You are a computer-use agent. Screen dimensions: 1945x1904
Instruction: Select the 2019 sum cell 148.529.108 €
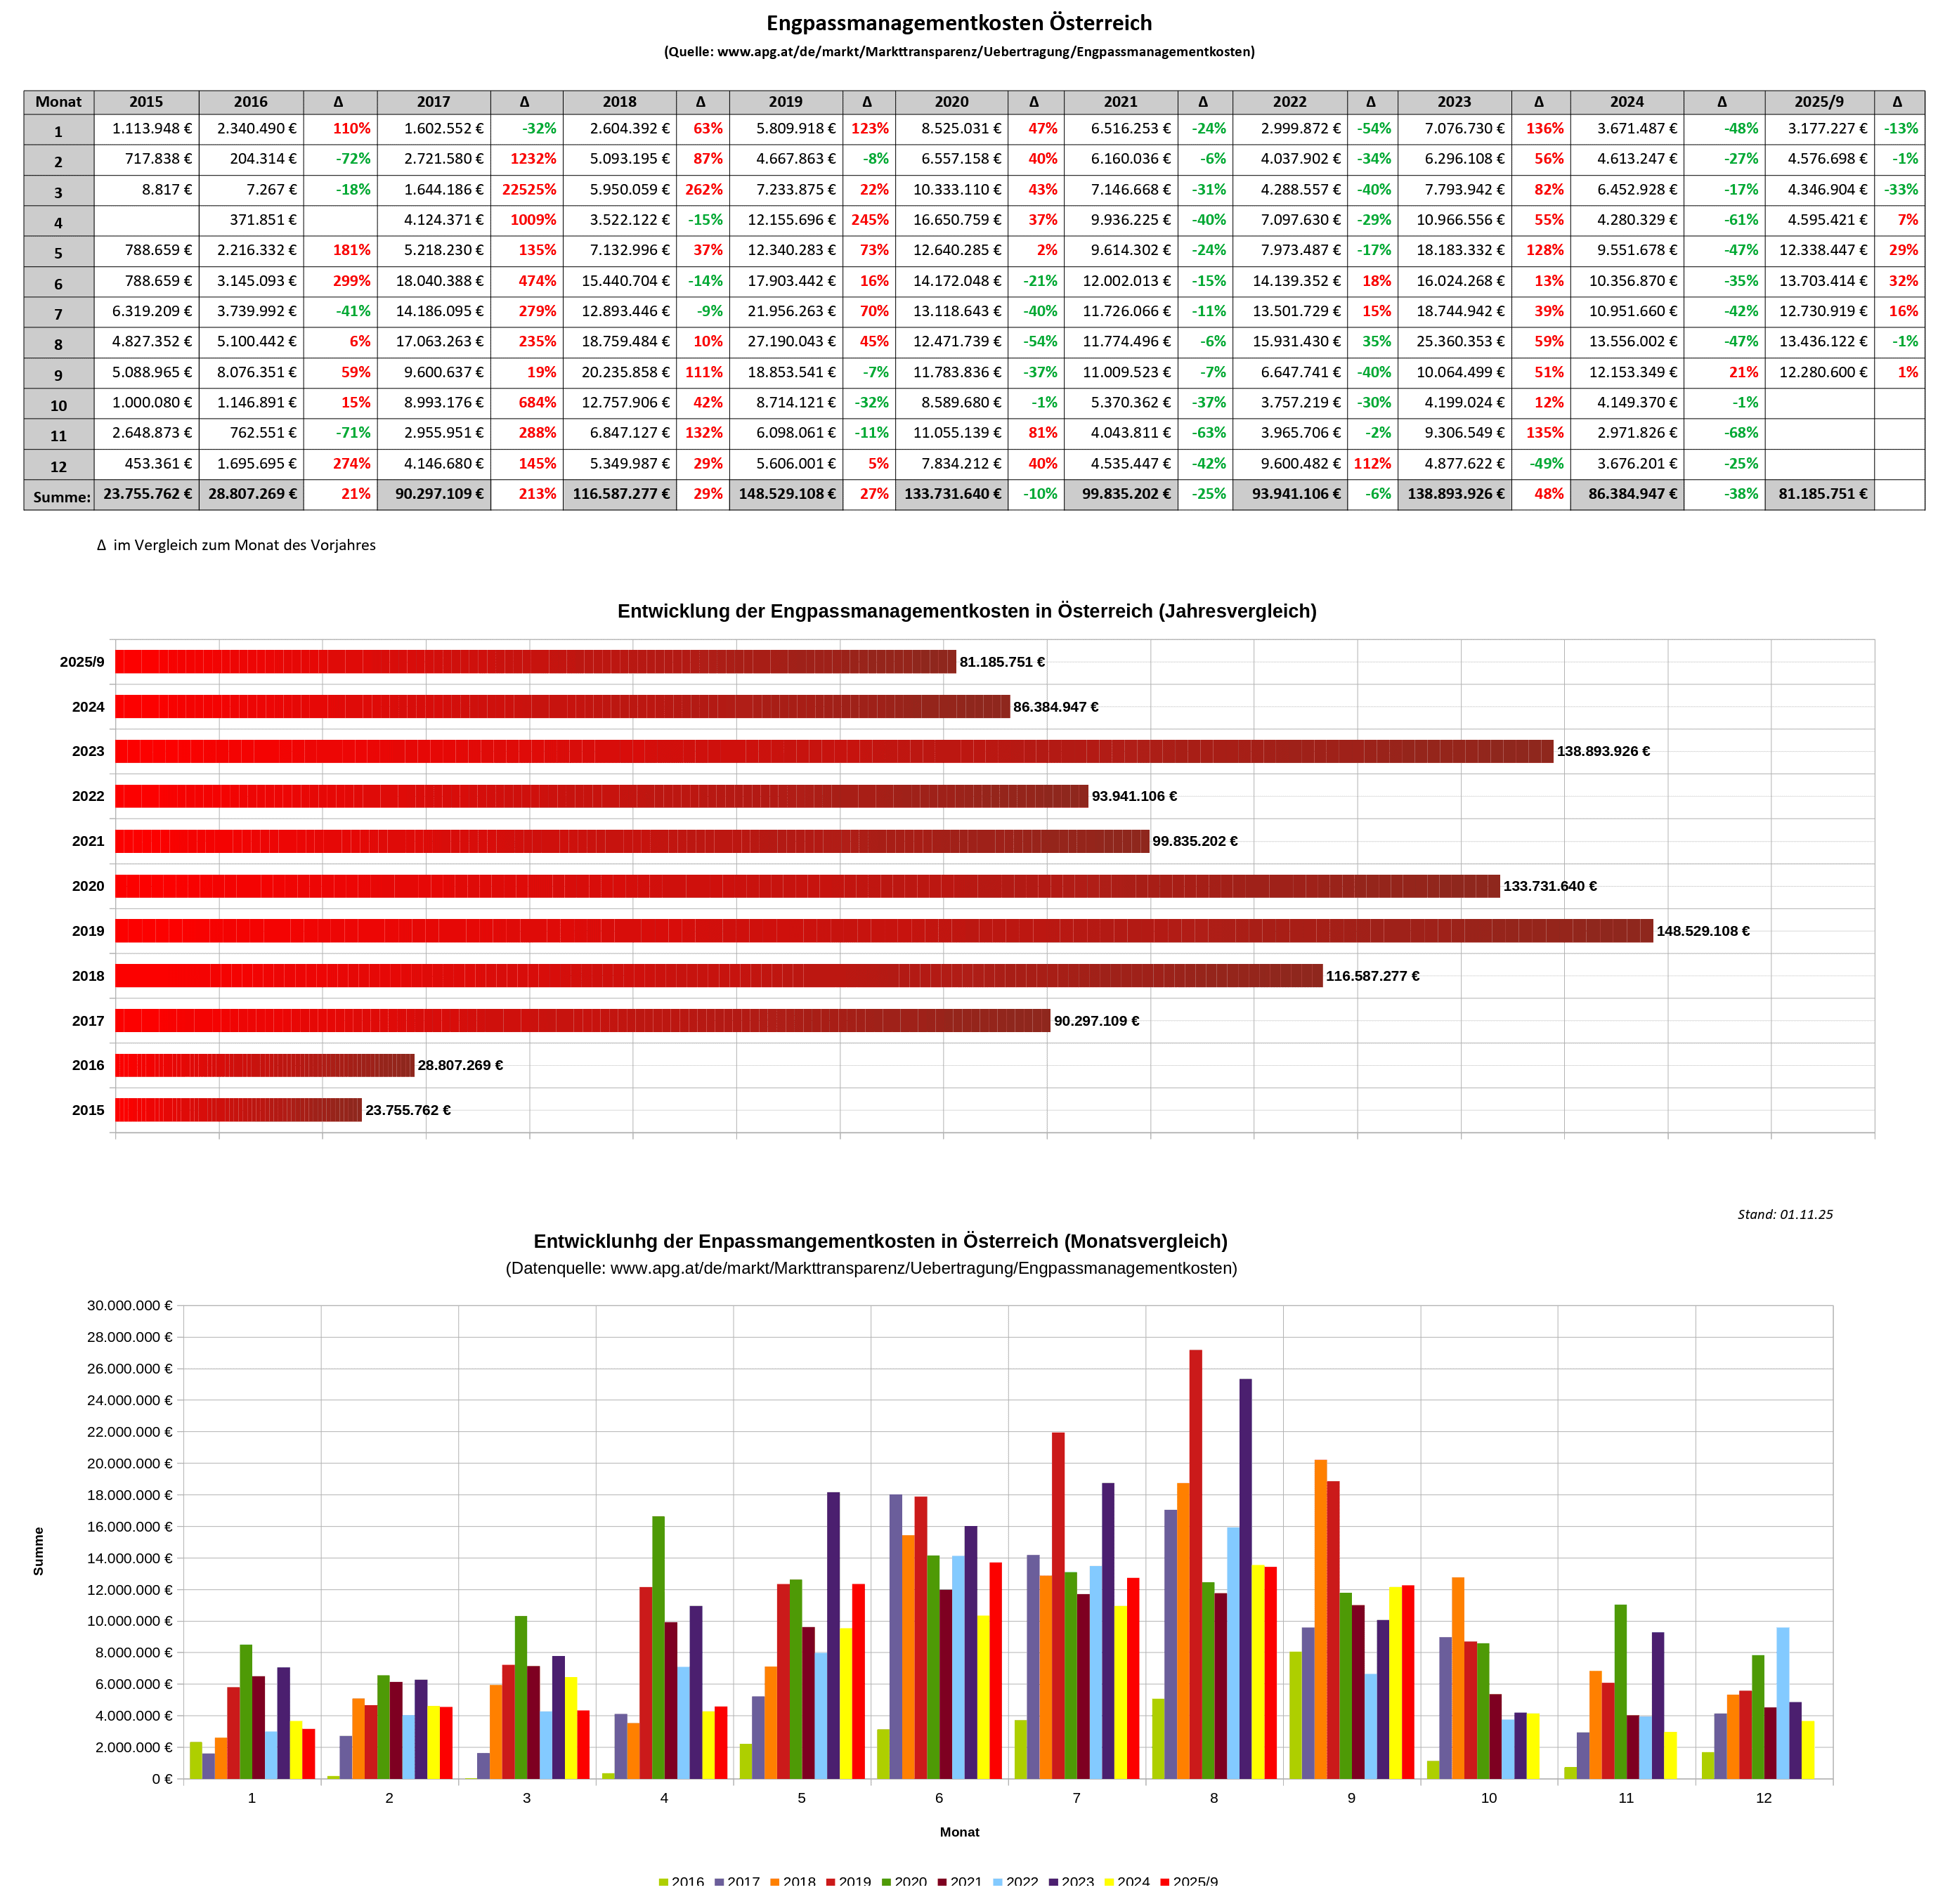(786, 494)
